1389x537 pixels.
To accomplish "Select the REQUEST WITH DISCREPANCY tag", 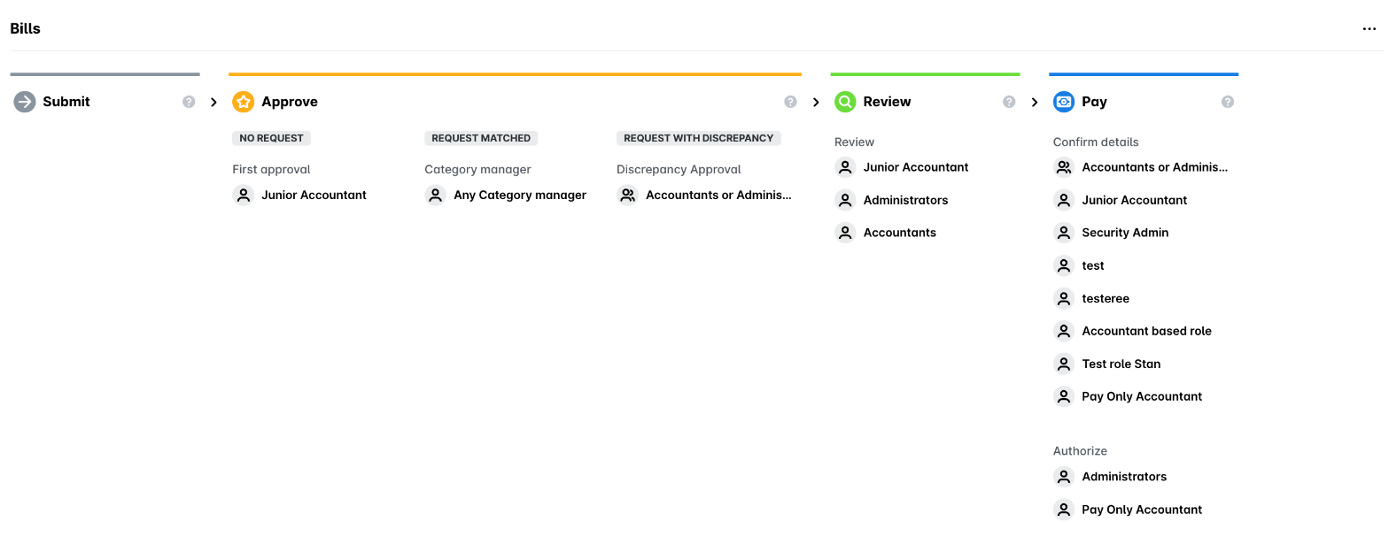I will (699, 138).
